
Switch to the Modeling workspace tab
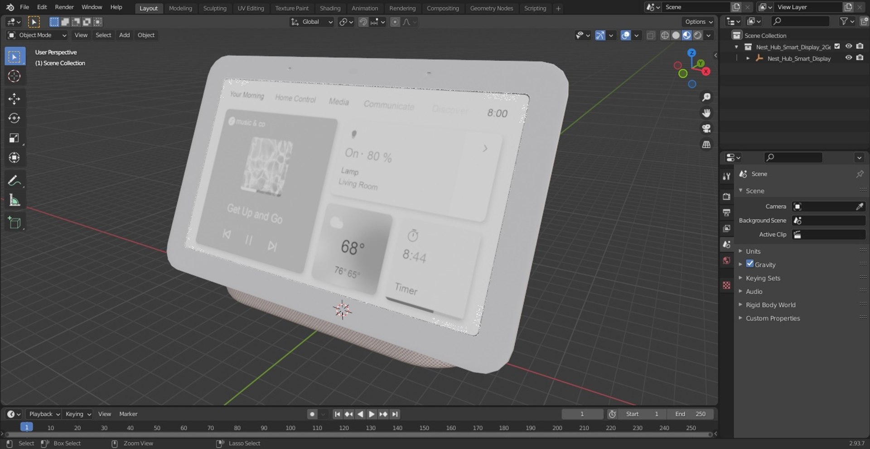(180, 8)
